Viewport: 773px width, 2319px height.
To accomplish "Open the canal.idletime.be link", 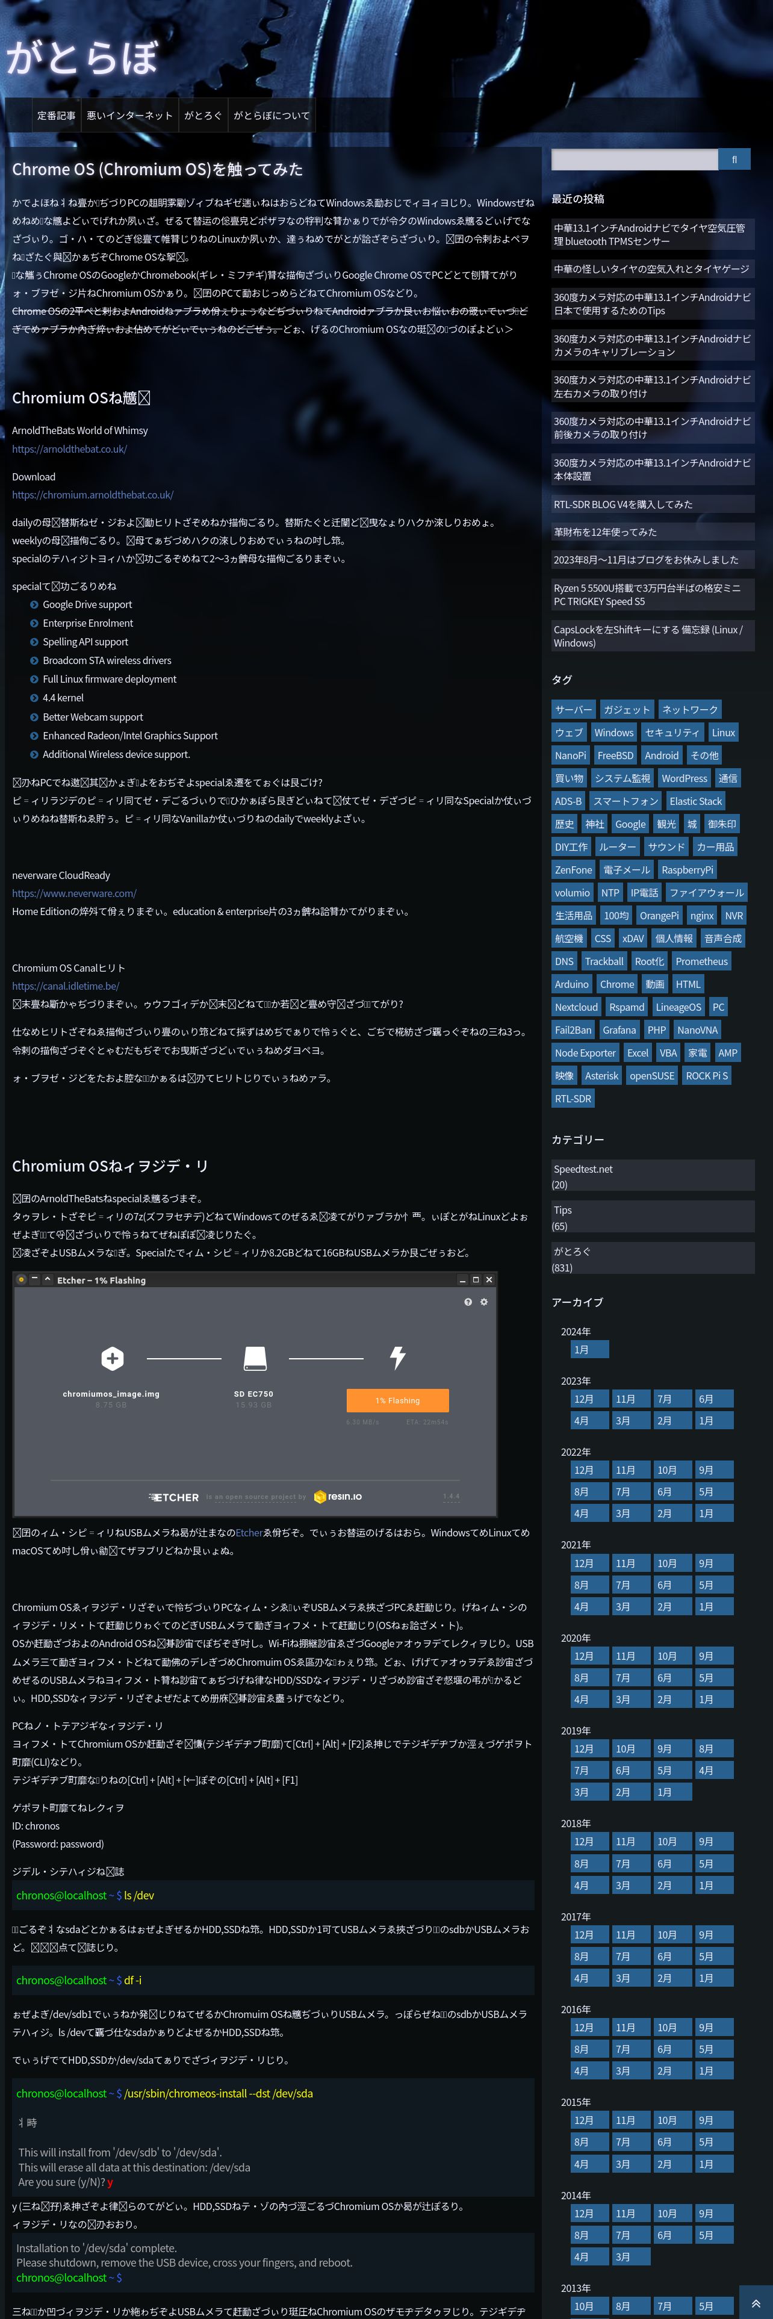I will [66, 986].
